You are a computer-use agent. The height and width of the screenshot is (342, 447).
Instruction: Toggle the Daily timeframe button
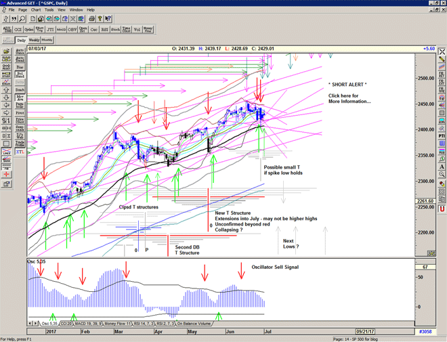[22, 41]
